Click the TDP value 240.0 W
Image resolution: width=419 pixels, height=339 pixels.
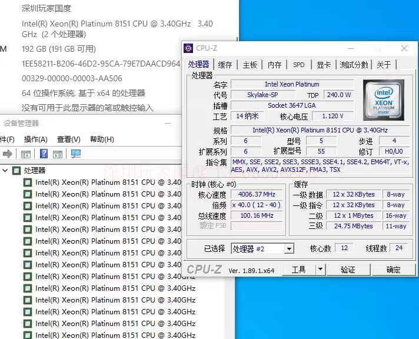tap(339, 95)
